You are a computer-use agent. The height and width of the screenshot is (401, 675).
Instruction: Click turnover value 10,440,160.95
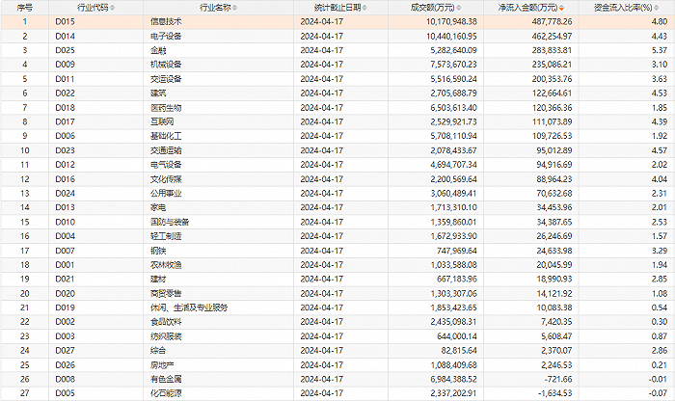(451, 36)
